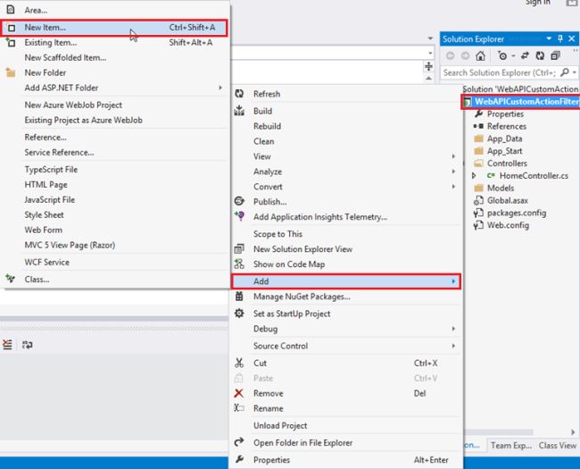
Task: Click Publish... in the context menu
Action: tap(346, 202)
